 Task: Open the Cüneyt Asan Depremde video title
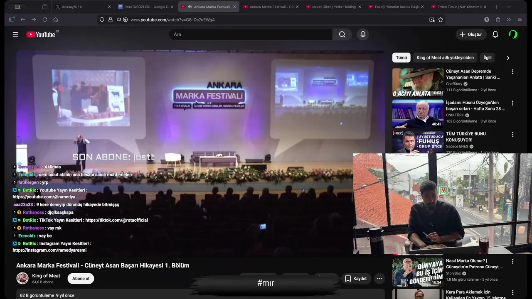pyautogui.click(x=473, y=74)
